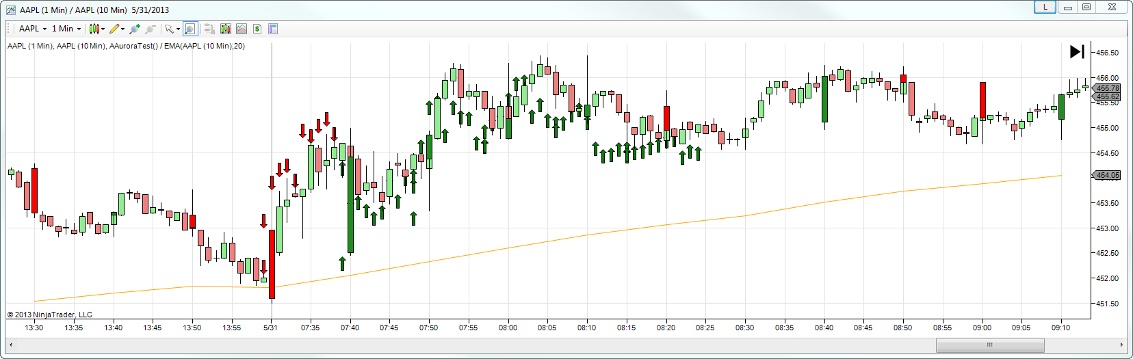Open the candlestick chart style dropdown
The width and height of the screenshot is (1133, 359).
[96, 29]
